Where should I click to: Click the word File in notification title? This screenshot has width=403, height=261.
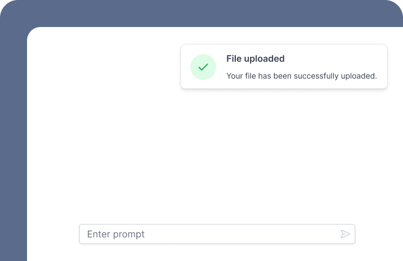point(234,58)
